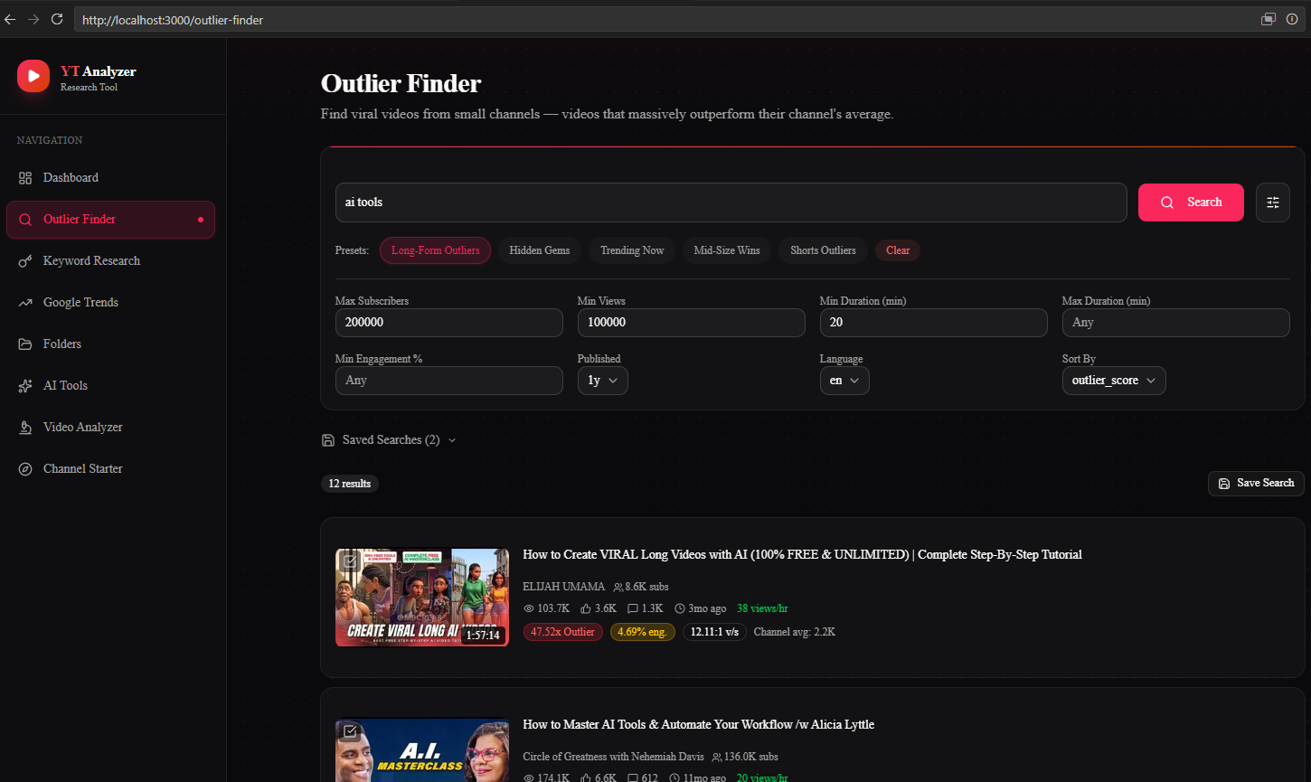Click the 47.52x Outlier badge

562,632
